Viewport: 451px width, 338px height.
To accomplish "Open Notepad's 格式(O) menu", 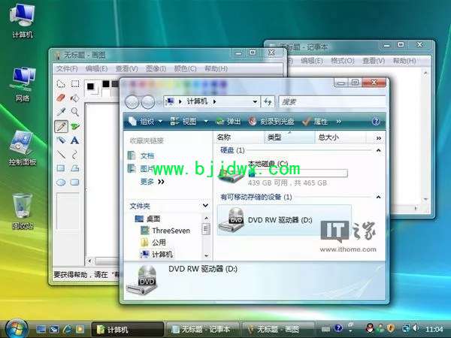I will pos(342,61).
